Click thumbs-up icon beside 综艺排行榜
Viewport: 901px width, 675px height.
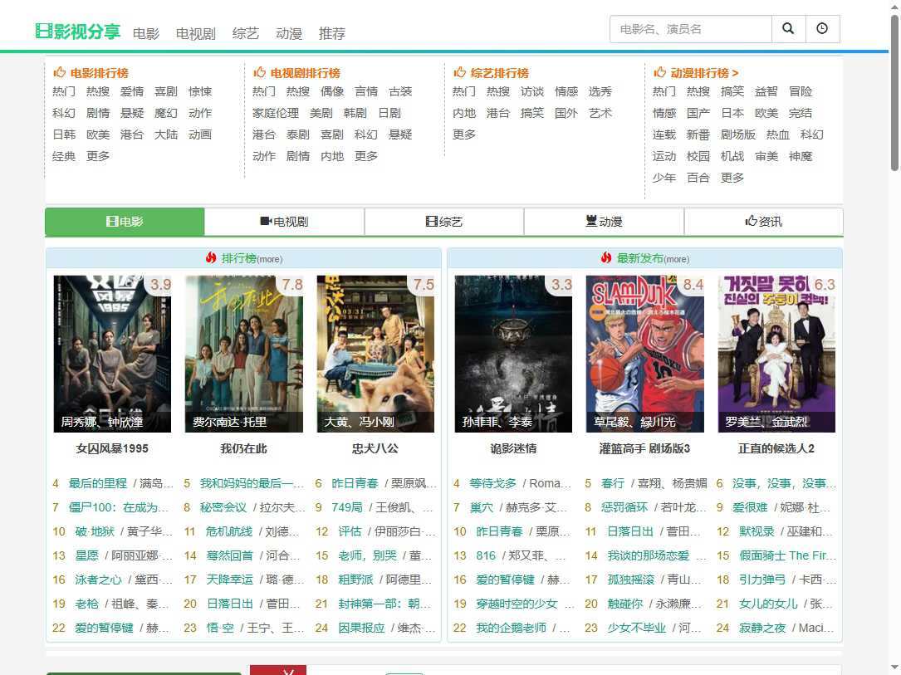(460, 73)
